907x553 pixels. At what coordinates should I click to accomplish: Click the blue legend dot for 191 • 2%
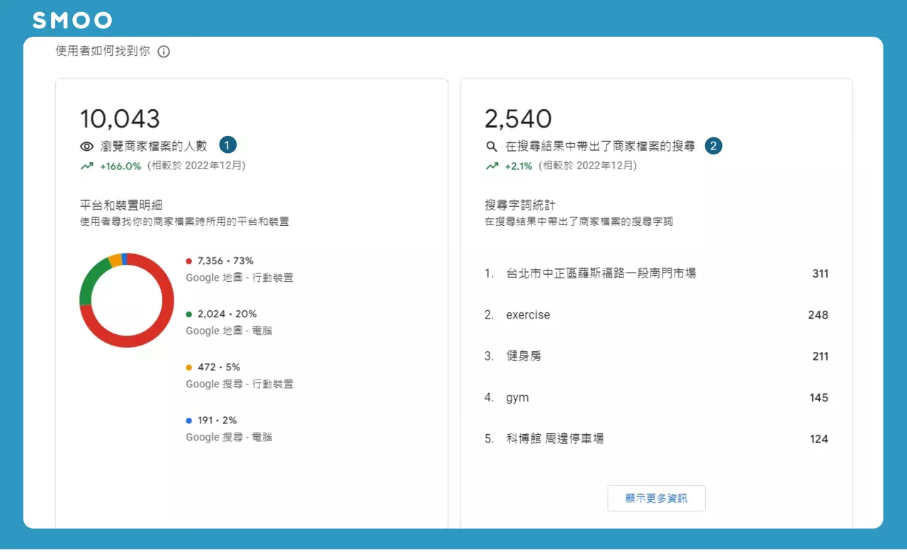click(189, 421)
